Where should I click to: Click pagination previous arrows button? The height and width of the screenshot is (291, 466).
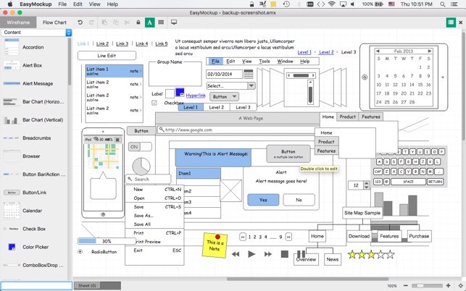tap(243, 237)
